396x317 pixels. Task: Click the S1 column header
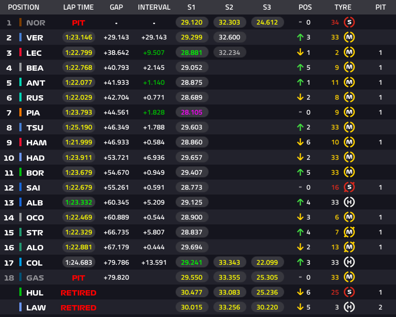pos(191,7)
